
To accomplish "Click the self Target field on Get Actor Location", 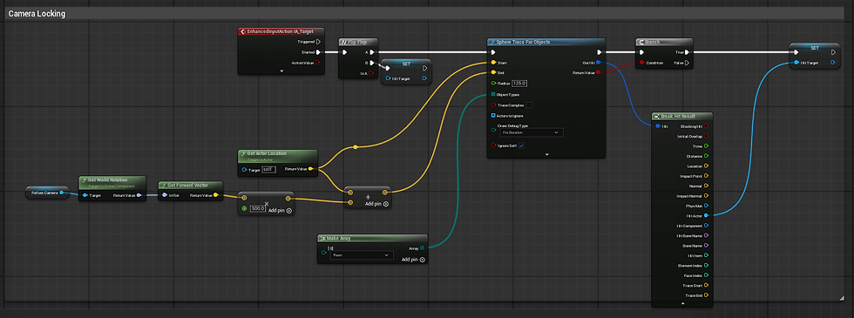I will (x=268, y=169).
